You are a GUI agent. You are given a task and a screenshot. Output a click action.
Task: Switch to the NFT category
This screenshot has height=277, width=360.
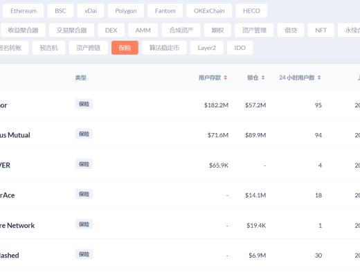(x=321, y=30)
